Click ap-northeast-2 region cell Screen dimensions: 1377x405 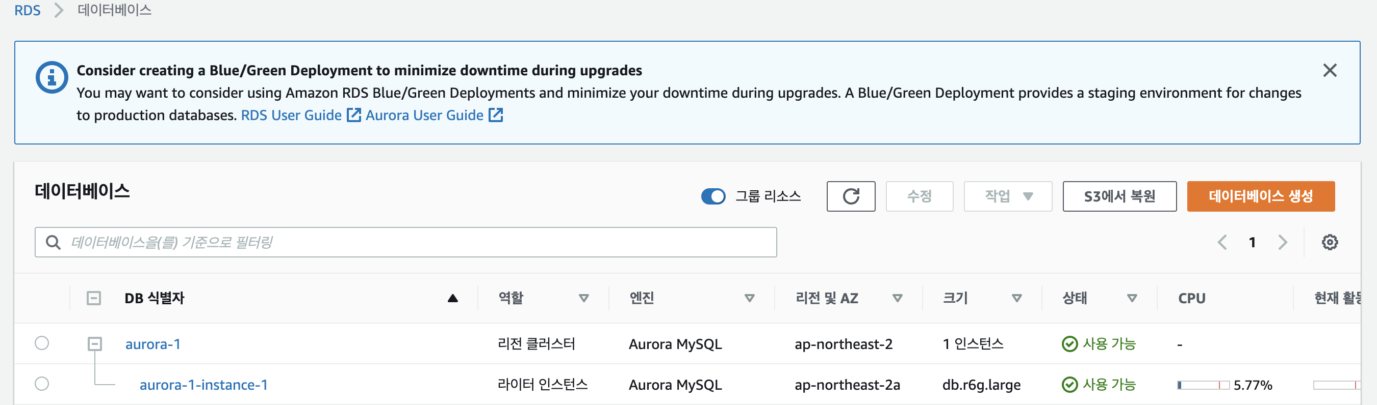point(844,344)
